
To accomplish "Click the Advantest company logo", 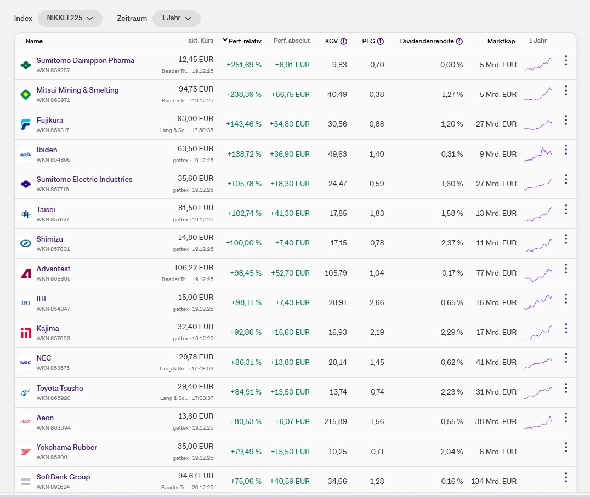I will click(x=25, y=273).
